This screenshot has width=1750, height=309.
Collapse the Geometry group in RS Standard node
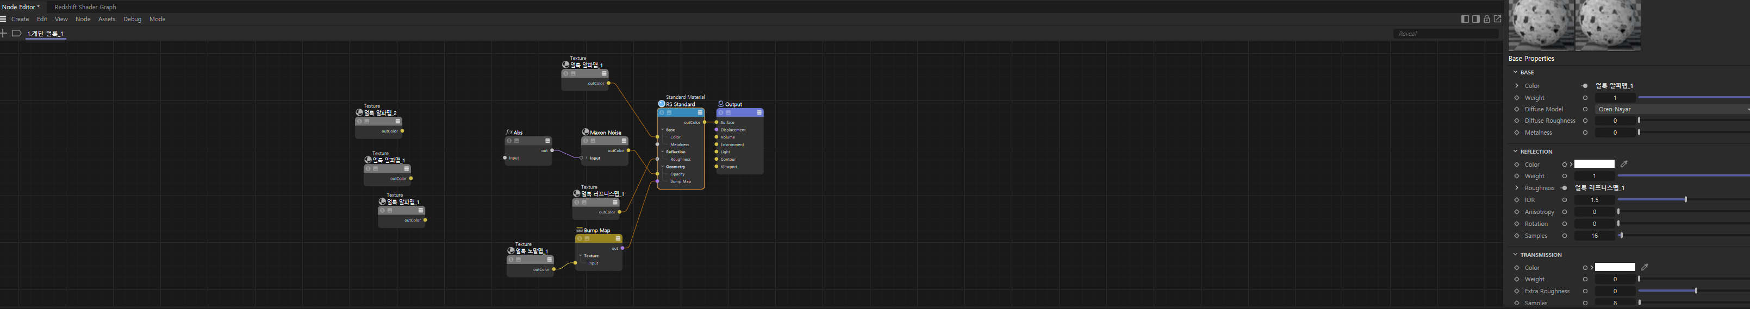click(662, 166)
